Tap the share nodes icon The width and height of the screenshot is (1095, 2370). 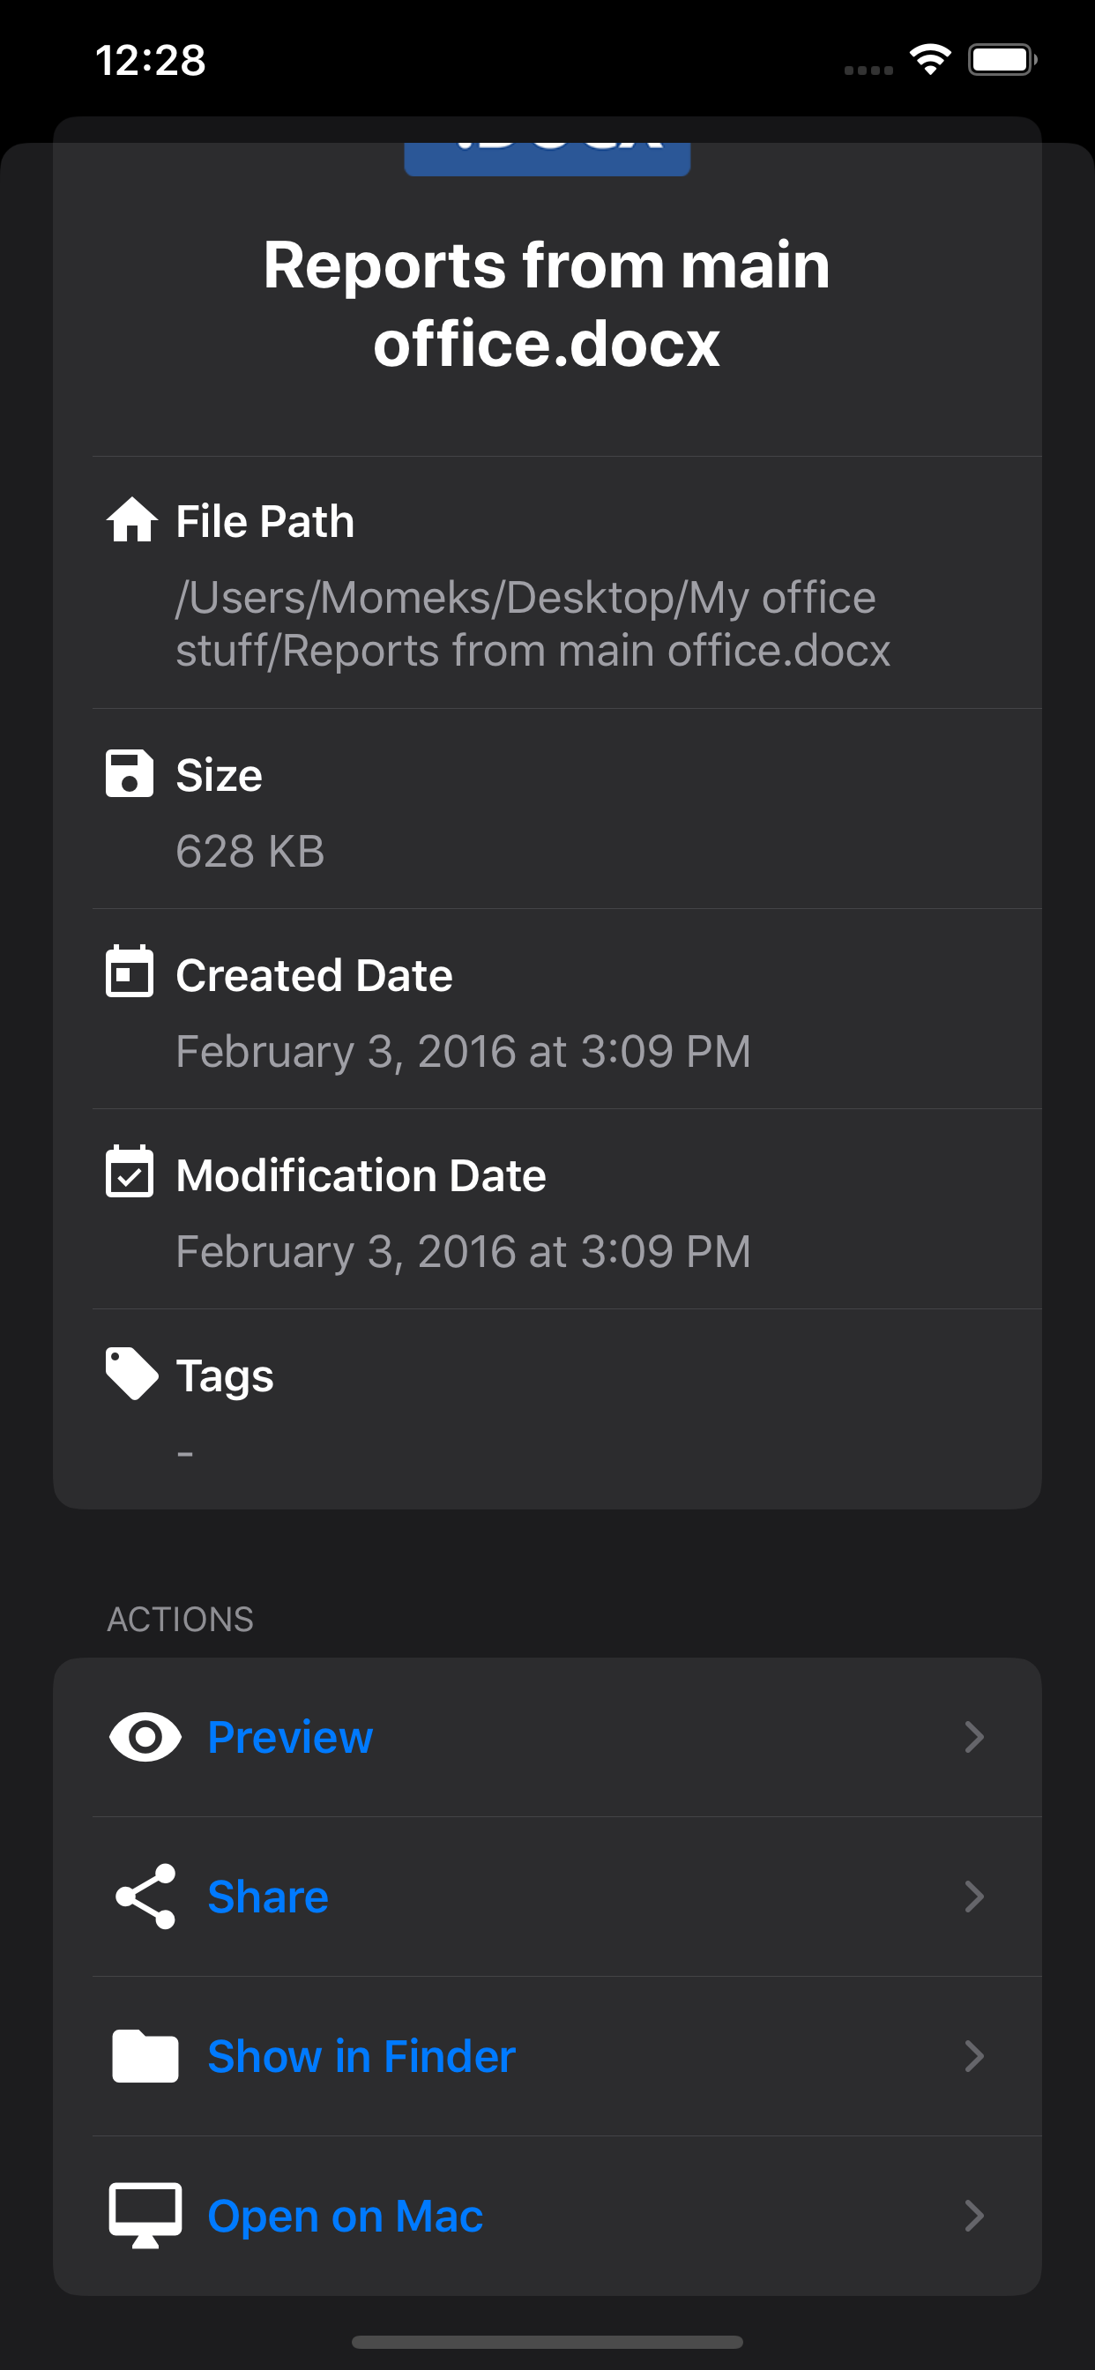145,1897
